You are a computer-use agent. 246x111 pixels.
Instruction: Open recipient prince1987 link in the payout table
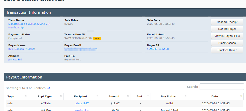coord(82,103)
